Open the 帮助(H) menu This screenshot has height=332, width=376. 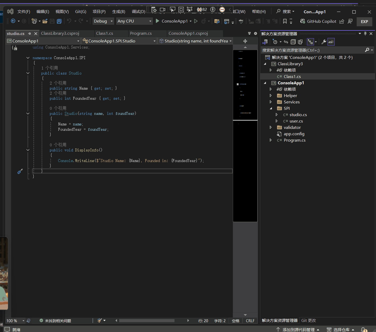click(259, 12)
